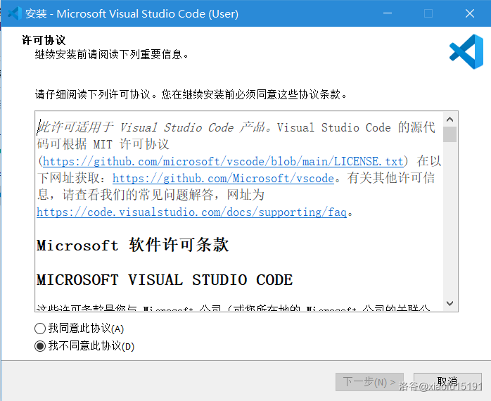This screenshot has height=401, width=491.
Task: Click the "MICROSOFT VISUAL STUDIO CODE" heading
Action: pyautogui.click(x=165, y=280)
